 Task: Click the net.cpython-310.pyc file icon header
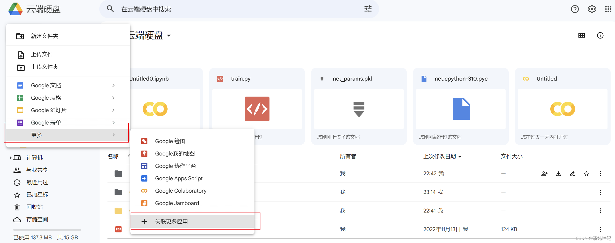pos(424,79)
